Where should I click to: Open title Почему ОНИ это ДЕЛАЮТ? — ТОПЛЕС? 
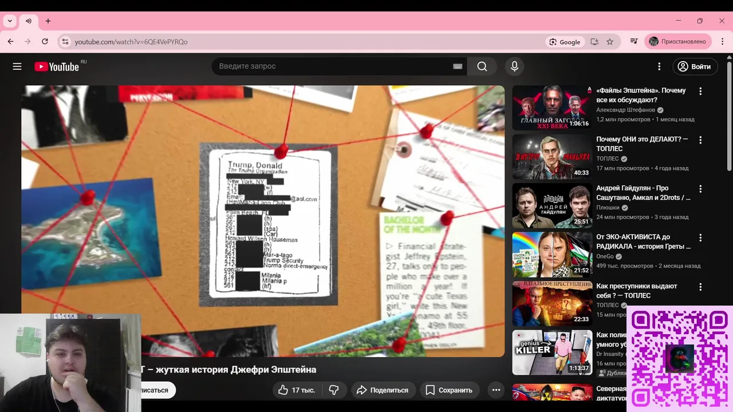tap(642, 144)
